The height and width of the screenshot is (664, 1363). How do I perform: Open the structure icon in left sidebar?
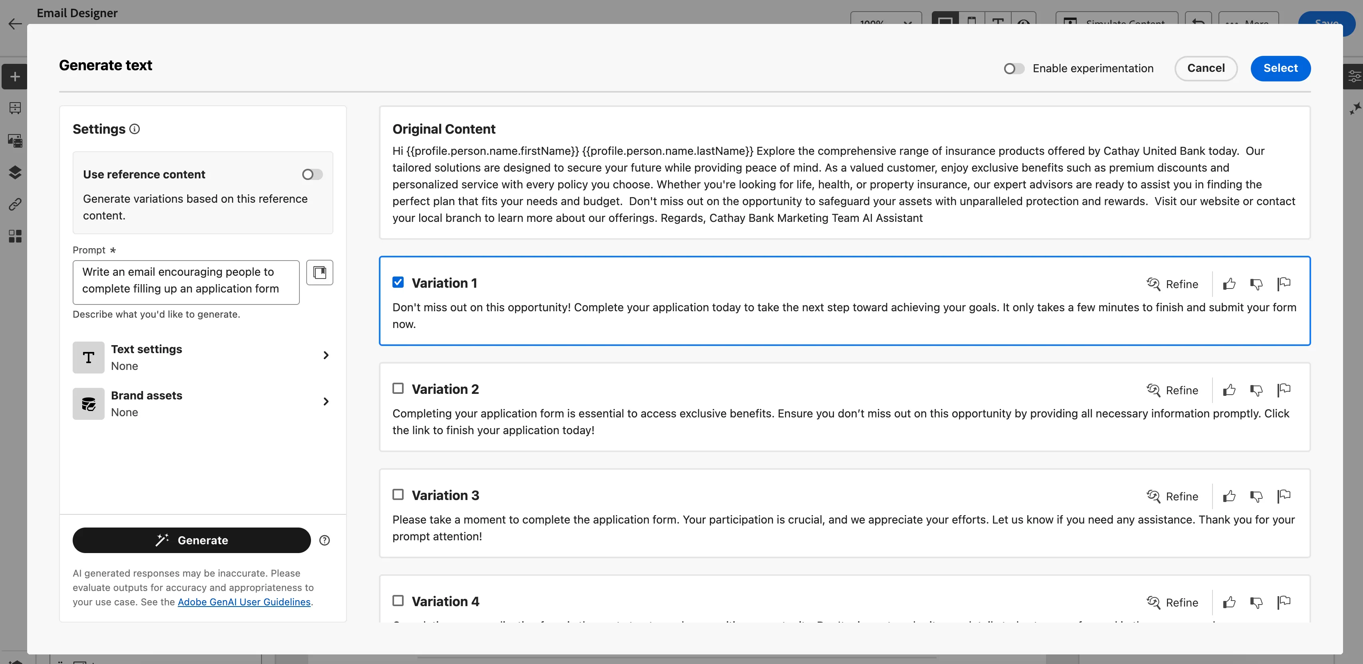coord(15,109)
